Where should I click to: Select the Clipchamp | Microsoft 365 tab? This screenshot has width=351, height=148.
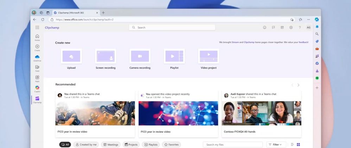76,13
